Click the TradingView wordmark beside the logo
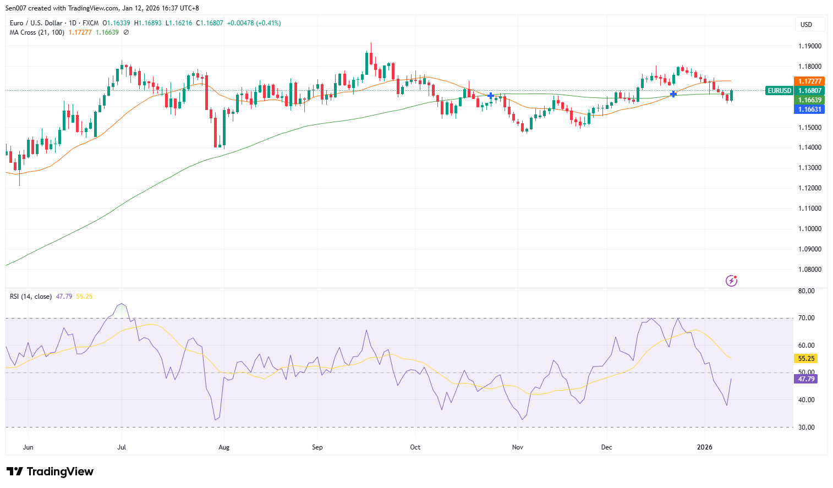The width and height of the screenshot is (833, 488). (x=61, y=471)
